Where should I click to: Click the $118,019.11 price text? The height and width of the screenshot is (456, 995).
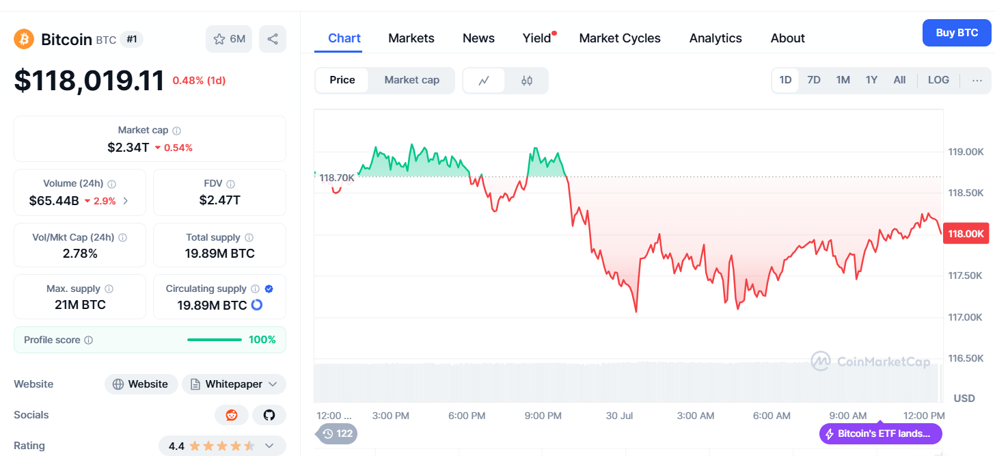coord(89,80)
